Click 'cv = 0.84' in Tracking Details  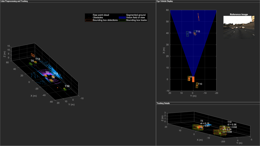(x=227, y=132)
